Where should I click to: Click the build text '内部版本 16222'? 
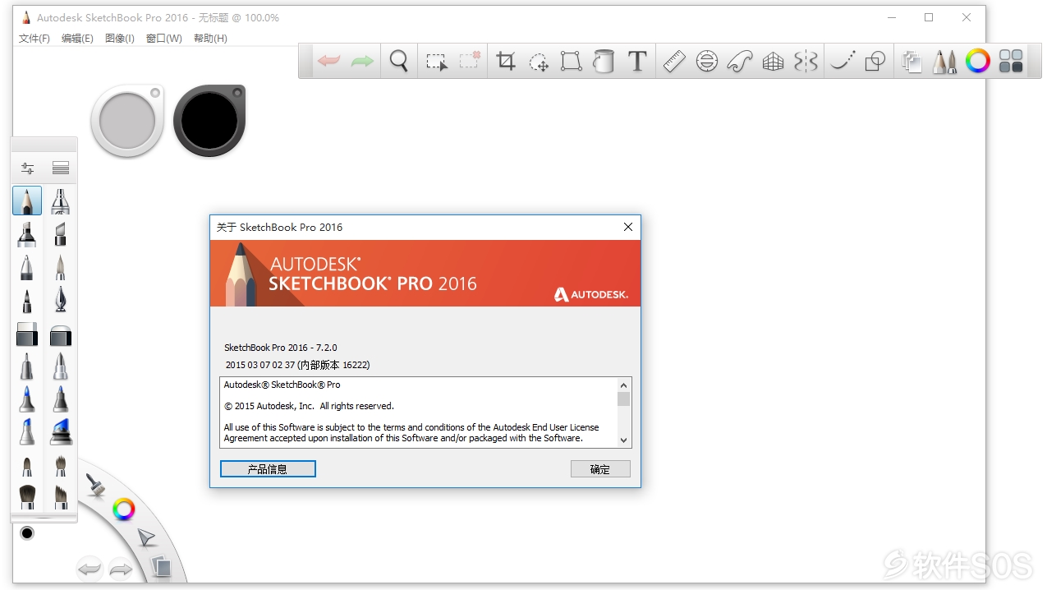point(333,365)
